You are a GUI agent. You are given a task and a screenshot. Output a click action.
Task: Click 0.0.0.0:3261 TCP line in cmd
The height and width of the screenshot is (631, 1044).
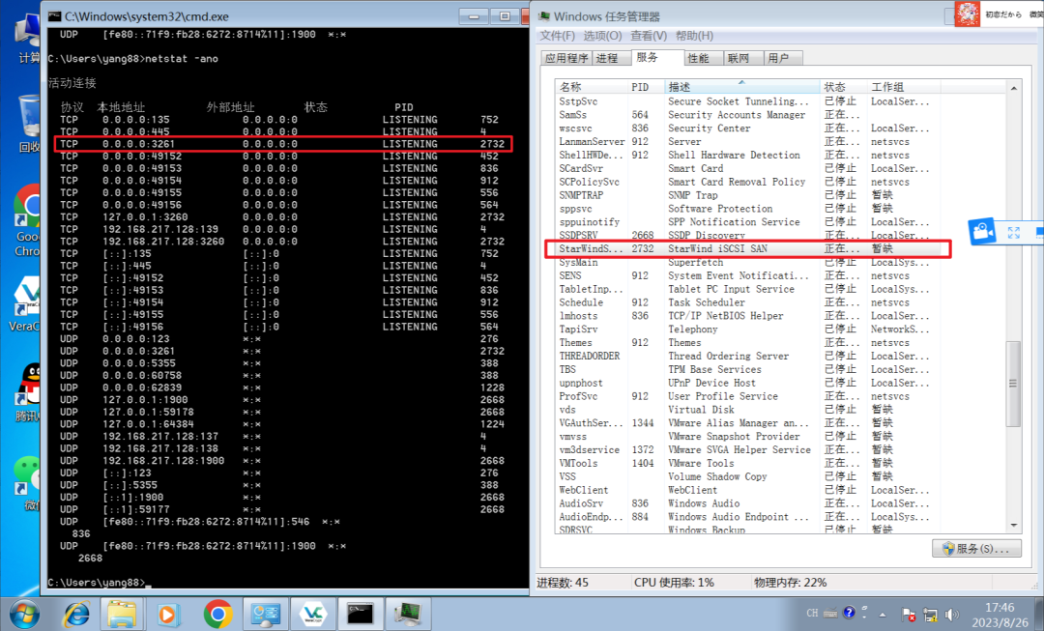coord(283,144)
